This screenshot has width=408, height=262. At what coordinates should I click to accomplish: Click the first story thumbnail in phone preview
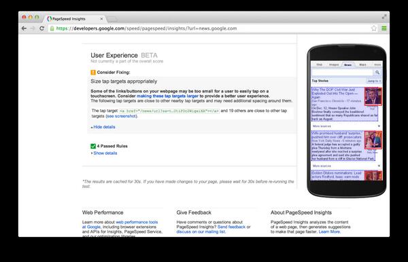pyautogui.click(x=373, y=96)
